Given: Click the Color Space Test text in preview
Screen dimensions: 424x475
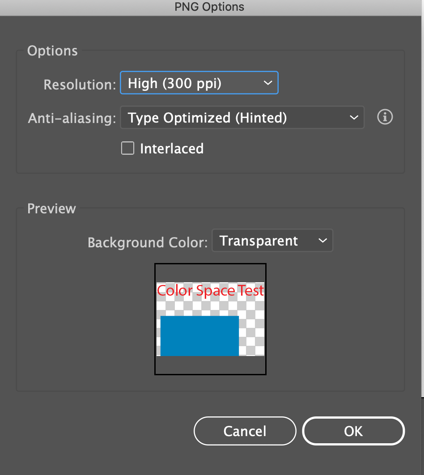Looking at the screenshot, I should coord(210,290).
